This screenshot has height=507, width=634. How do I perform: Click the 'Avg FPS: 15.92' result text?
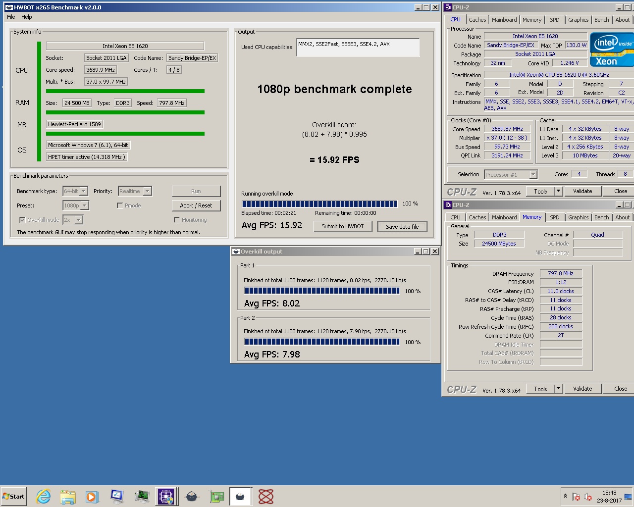pos(272,225)
